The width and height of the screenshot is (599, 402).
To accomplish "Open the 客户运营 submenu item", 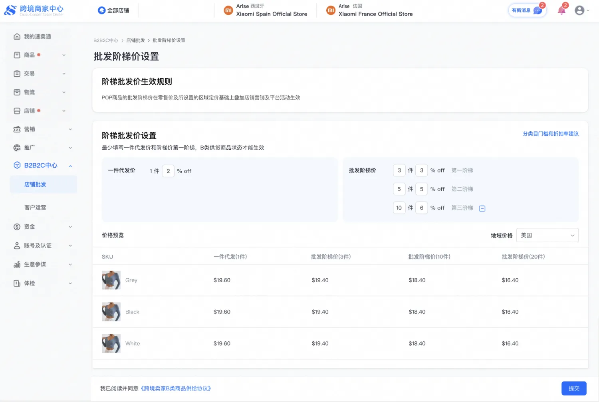I will (35, 208).
